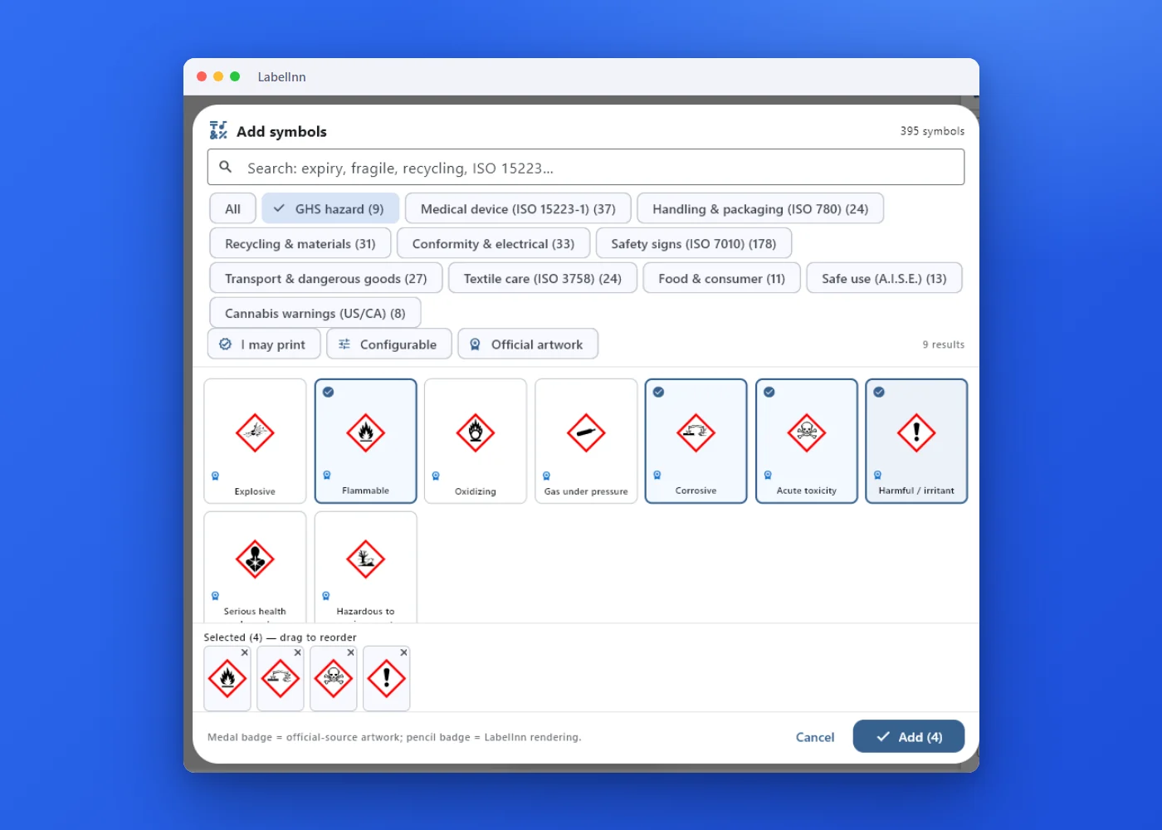Click acute toxicity thumbnail in the Selected tray
Screen dimensions: 1162x830
pyautogui.click(x=334, y=679)
